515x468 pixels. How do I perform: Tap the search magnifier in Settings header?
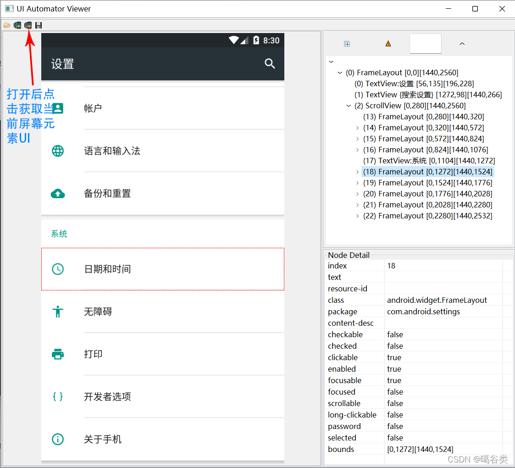[x=270, y=63]
